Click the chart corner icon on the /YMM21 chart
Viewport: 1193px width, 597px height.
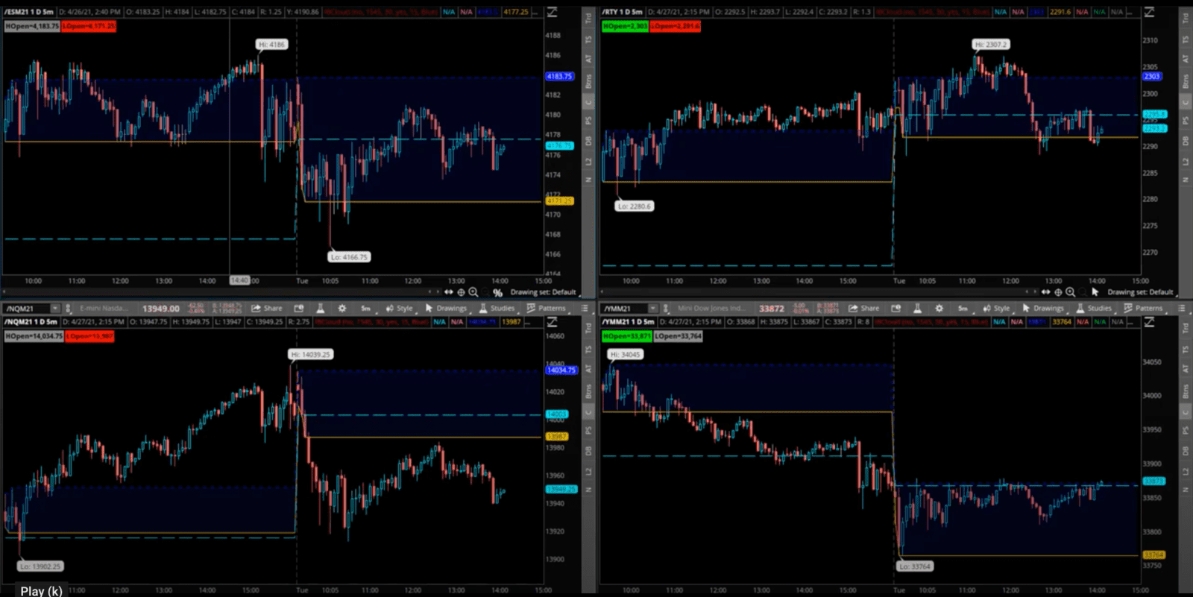(x=1150, y=322)
